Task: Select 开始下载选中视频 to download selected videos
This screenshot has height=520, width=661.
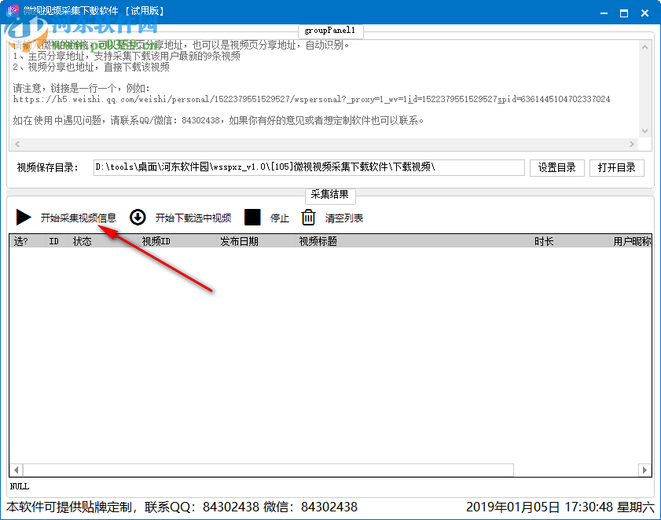Action: (x=195, y=218)
